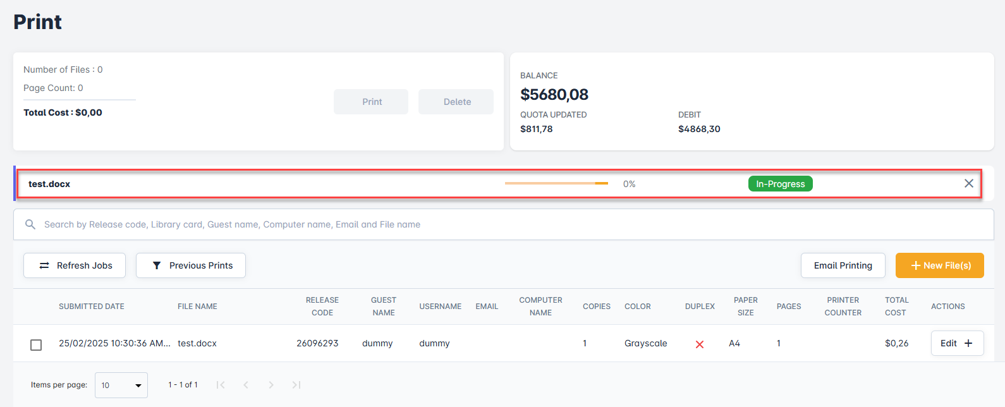Go to the first page of results
Image resolution: width=1005 pixels, height=407 pixels.
point(221,385)
